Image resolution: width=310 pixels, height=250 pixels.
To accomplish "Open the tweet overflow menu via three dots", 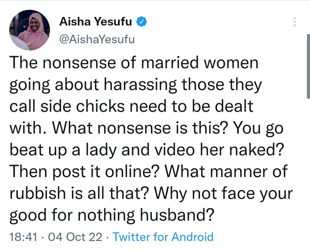I will pyautogui.click(x=294, y=22).
